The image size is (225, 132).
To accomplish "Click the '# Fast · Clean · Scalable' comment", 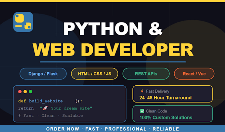I will point(51,115).
